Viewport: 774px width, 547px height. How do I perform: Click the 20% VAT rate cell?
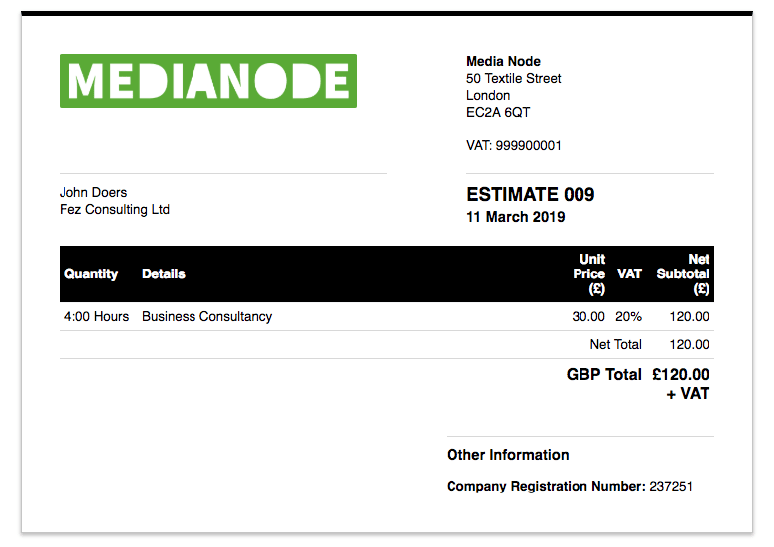pos(628,317)
